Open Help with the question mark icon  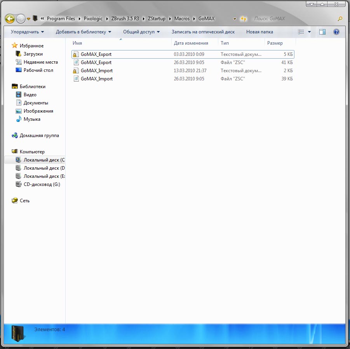click(x=336, y=32)
